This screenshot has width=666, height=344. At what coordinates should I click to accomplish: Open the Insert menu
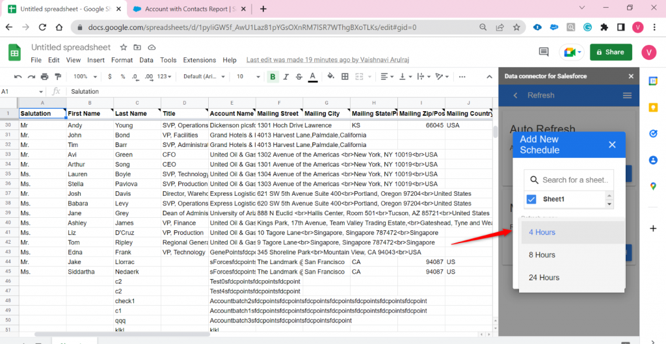point(96,60)
